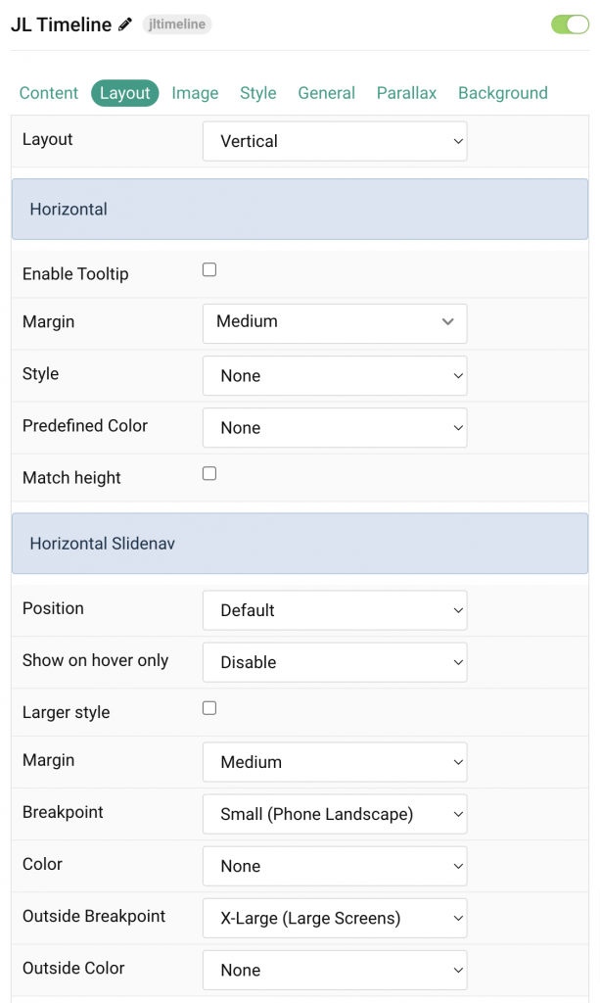
Task: Open the Color dropdown under Horizontal Slidenav
Action: point(334,866)
